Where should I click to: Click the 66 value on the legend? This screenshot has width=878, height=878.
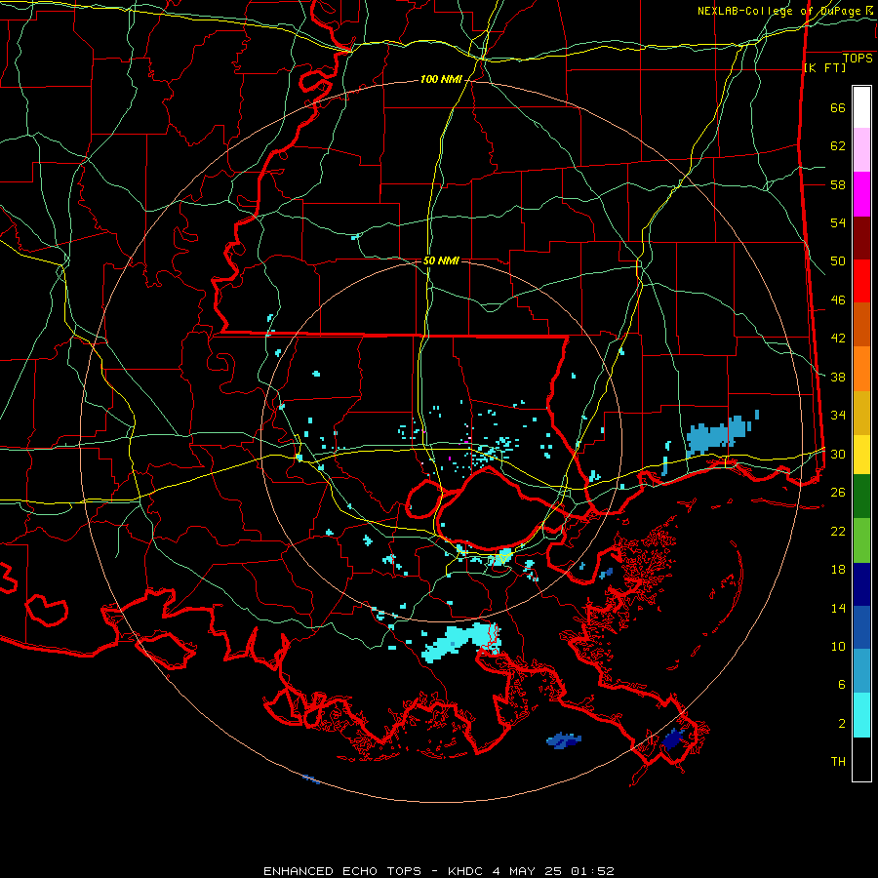click(838, 108)
